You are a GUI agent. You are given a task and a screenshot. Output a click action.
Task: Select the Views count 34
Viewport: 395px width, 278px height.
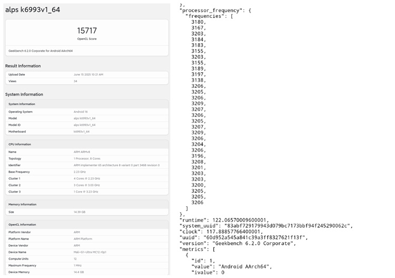tap(75, 81)
